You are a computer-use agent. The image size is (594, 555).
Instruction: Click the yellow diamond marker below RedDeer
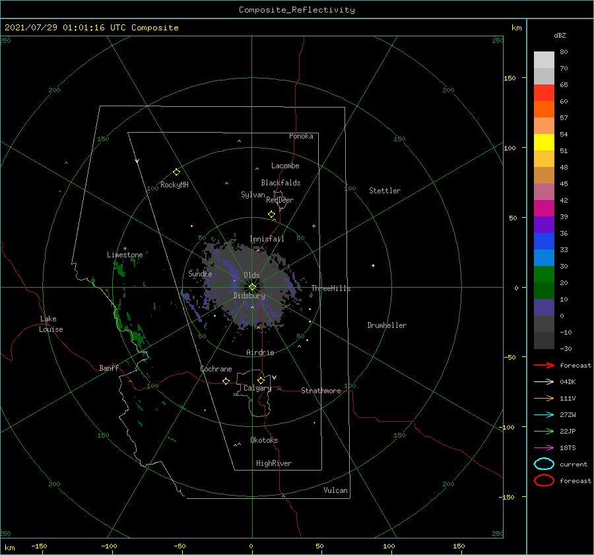(x=271, y=214)
